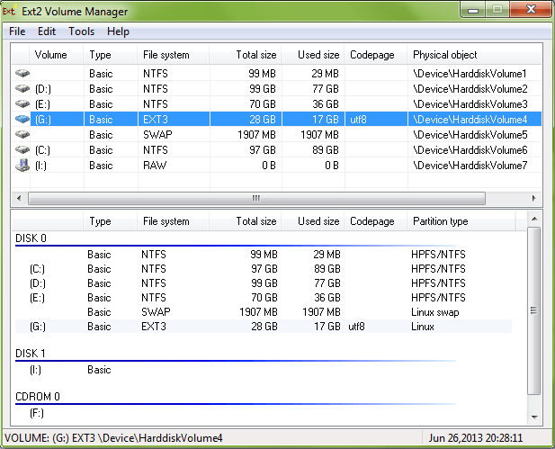The image size is (555, 449).
Task: Select (G:) partition under DISK 0
Action: 38,327
